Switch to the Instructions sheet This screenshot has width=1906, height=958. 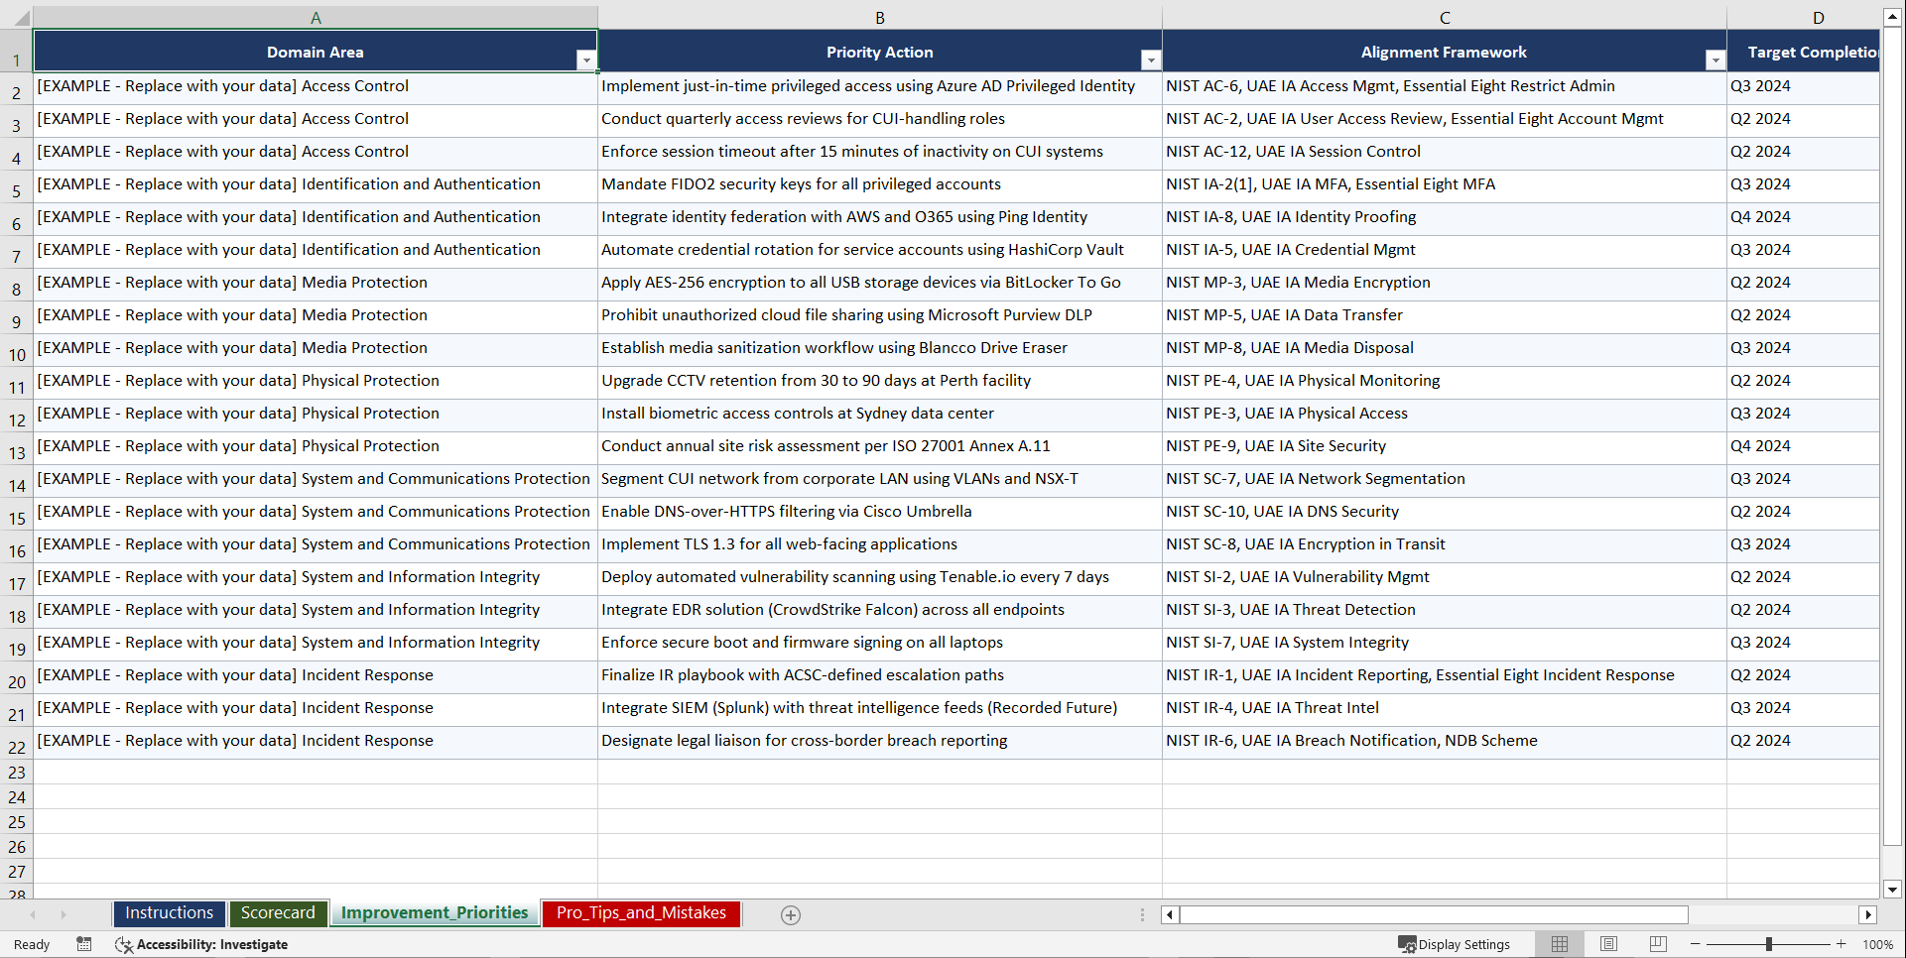point(169,913)
